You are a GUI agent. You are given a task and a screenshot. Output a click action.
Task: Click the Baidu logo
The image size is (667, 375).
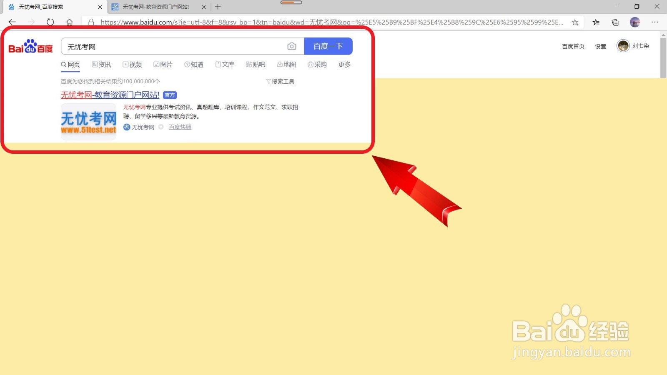tap(30, 46)
